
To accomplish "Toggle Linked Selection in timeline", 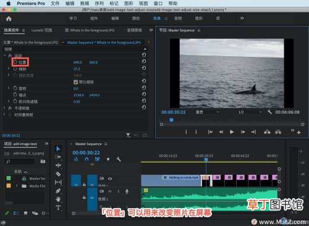I will point(97,159).
